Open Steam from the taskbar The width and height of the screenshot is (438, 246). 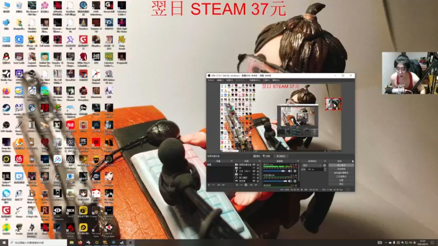click(122, 242)
